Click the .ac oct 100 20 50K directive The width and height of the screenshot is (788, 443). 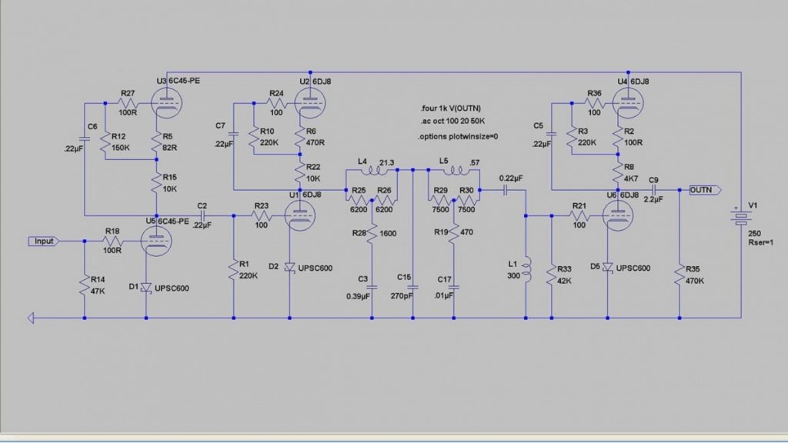(x=452, y=121)
